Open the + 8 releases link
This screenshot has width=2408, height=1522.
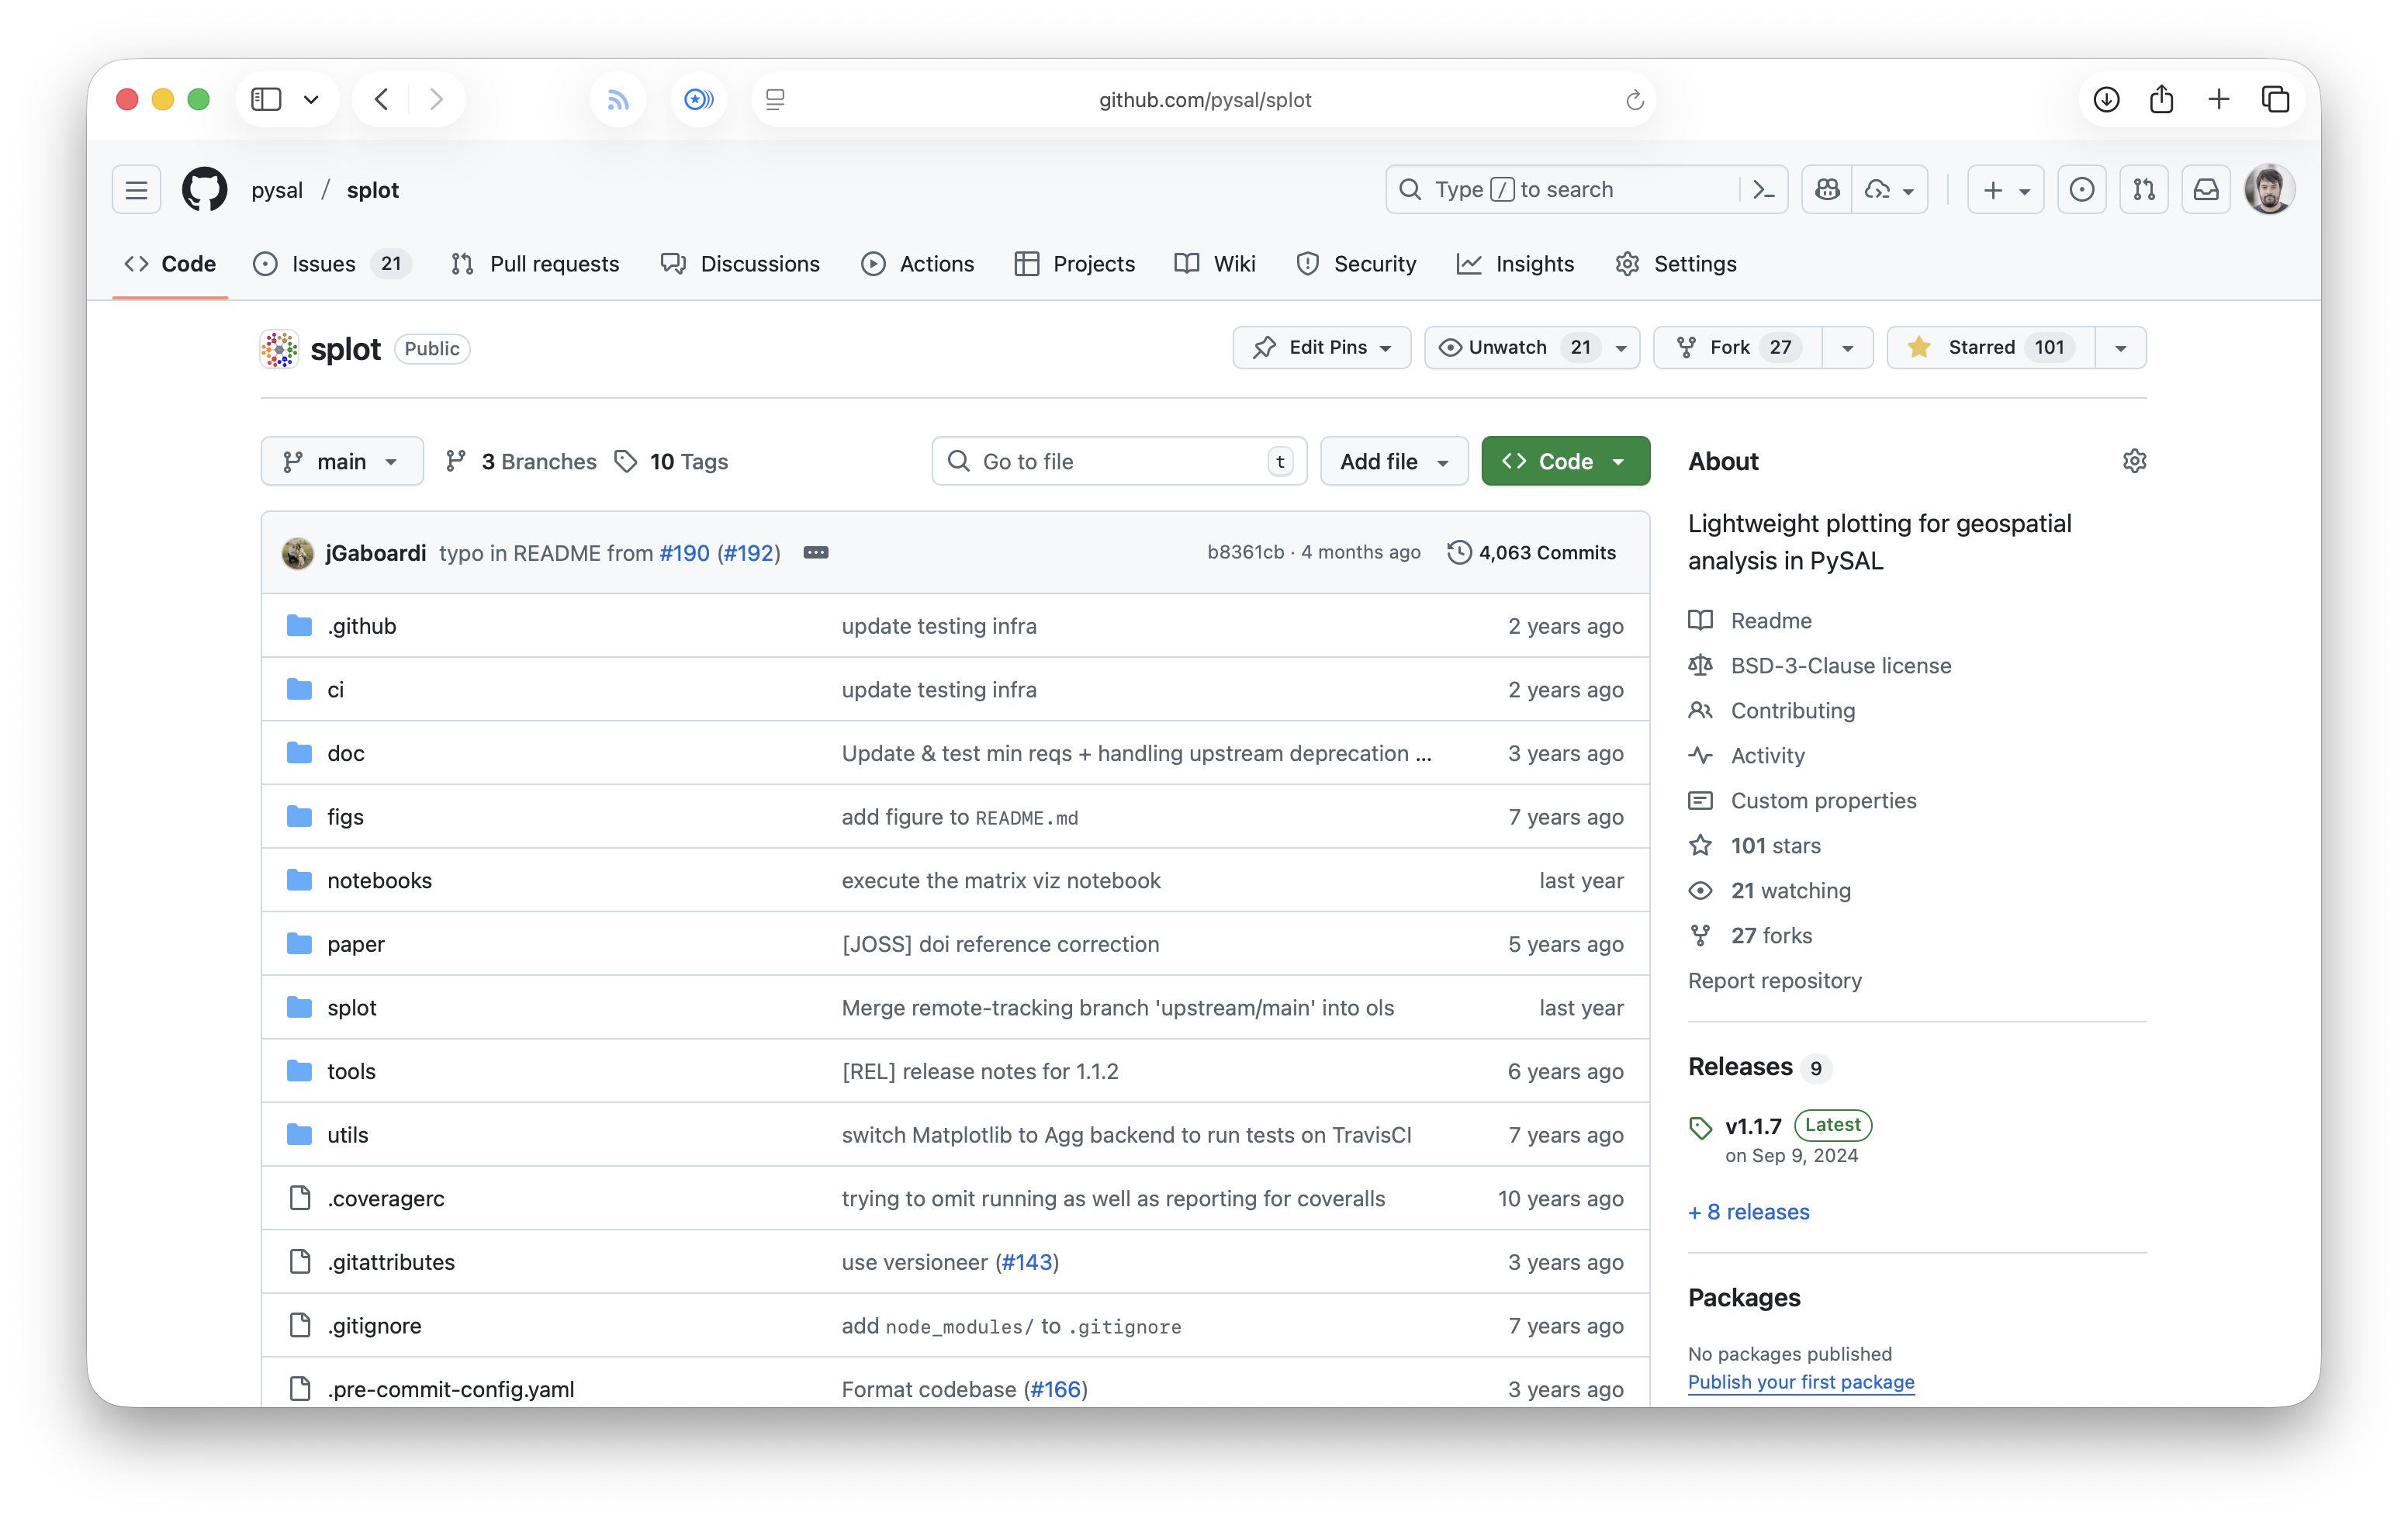tap(1748, 1212)
